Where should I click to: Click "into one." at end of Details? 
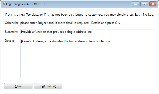point(104,41)
